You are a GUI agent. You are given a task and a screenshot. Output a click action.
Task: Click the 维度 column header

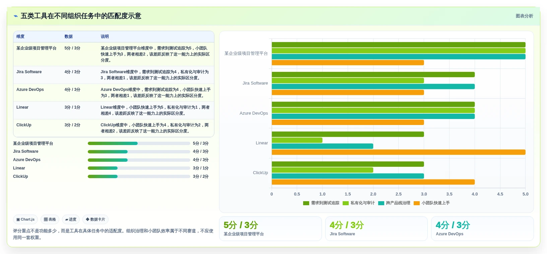pos(20,36)
